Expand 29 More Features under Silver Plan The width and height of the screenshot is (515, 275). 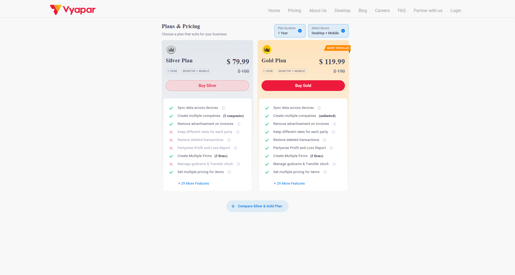pos(193,184)
